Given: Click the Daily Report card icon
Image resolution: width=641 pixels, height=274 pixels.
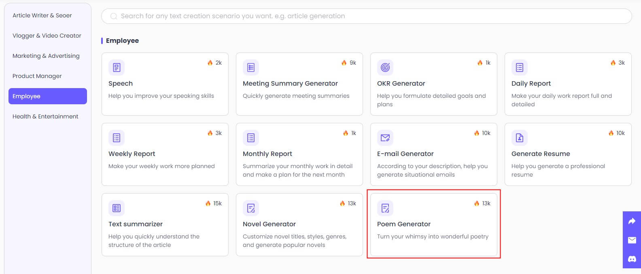Looking at the screenshot, I should [x=520, y=67].
